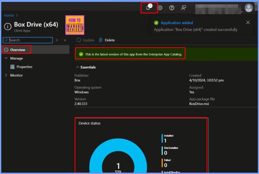259x174 pixels.
Task: Open portal settings gear icon
Action: tap(160, 8)
